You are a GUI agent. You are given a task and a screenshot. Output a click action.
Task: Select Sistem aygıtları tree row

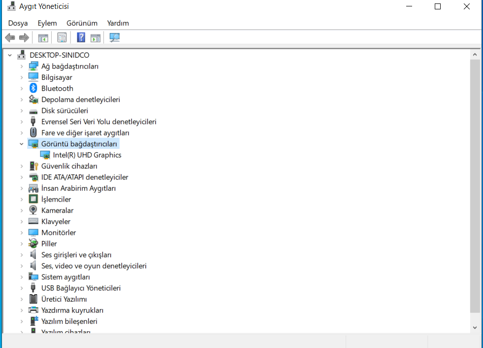tap(65, 277)
